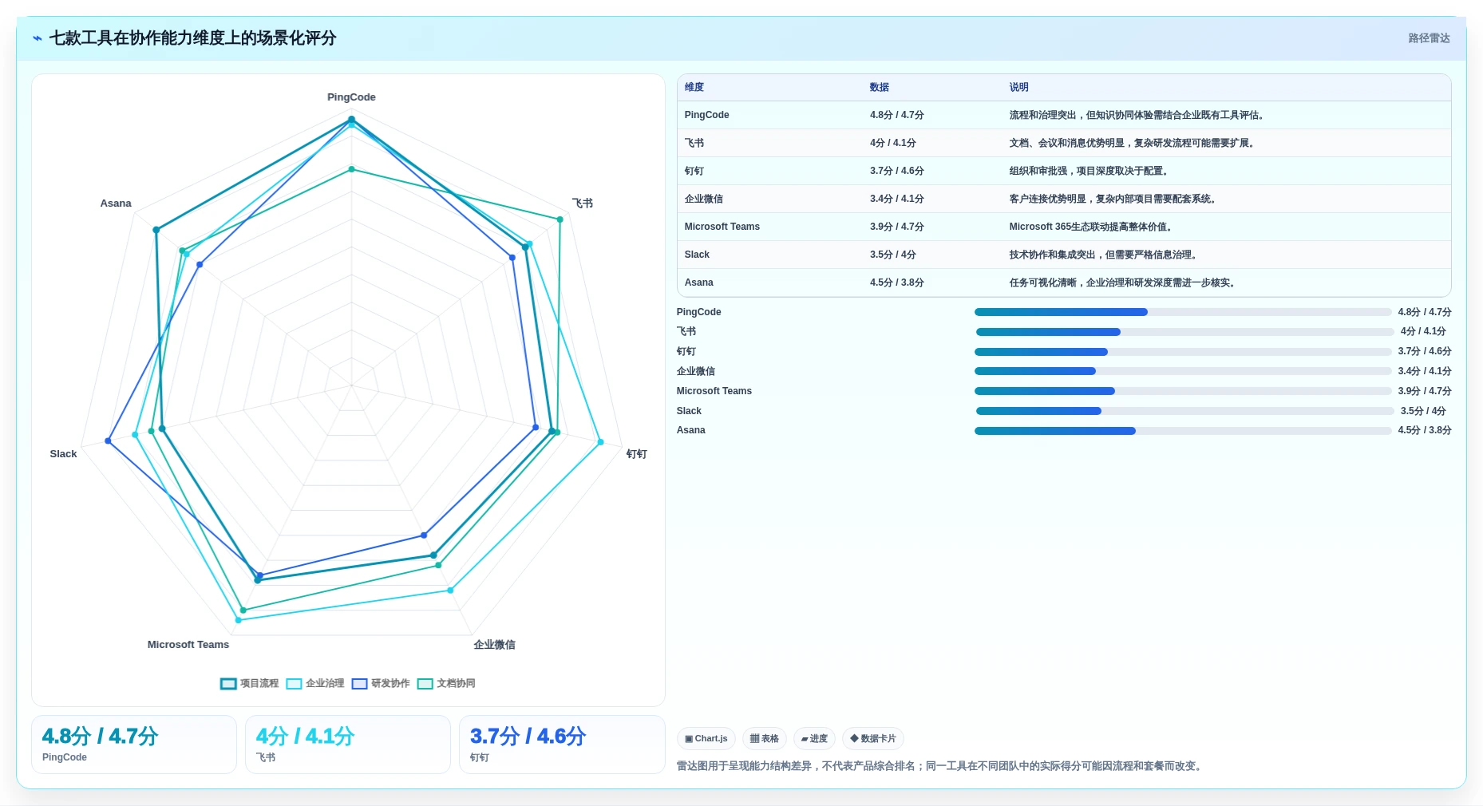Click the Slack radar axis label

pos(63,454)
